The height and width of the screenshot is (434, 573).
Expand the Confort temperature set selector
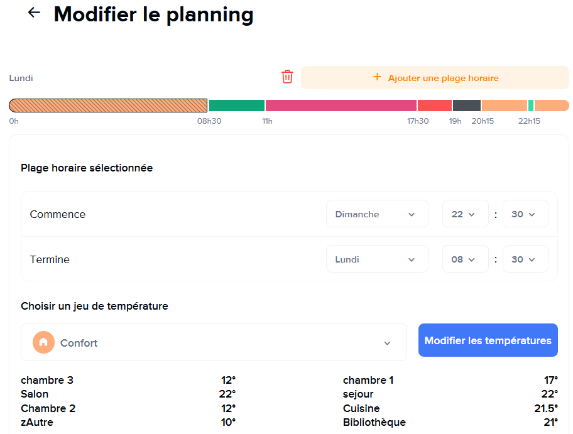pos(214,342)
